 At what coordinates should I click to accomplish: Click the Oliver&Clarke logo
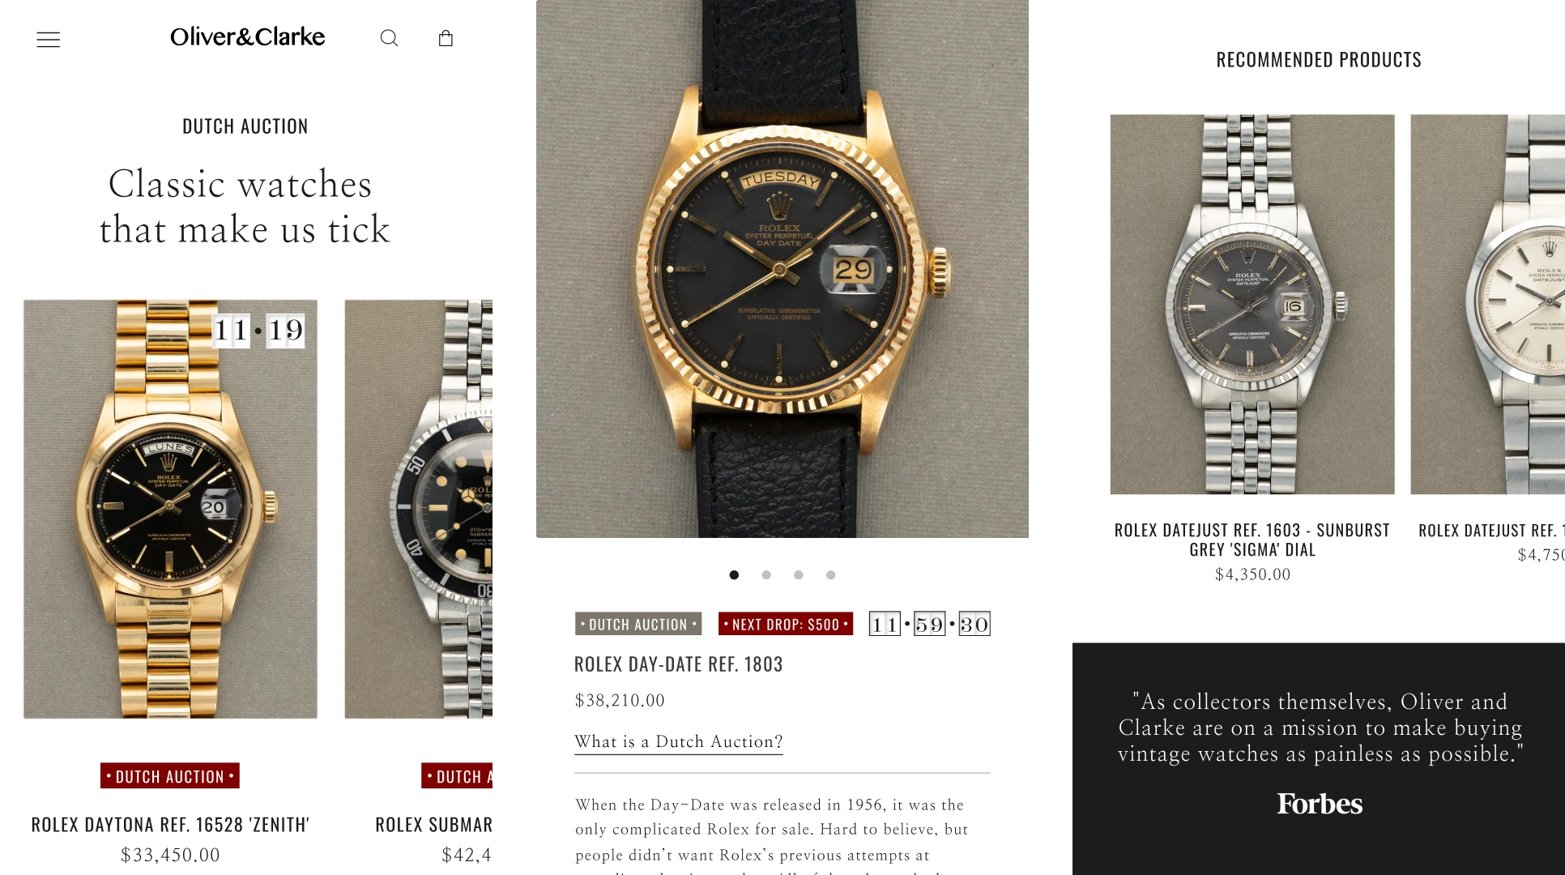click(x=247, y=36)
